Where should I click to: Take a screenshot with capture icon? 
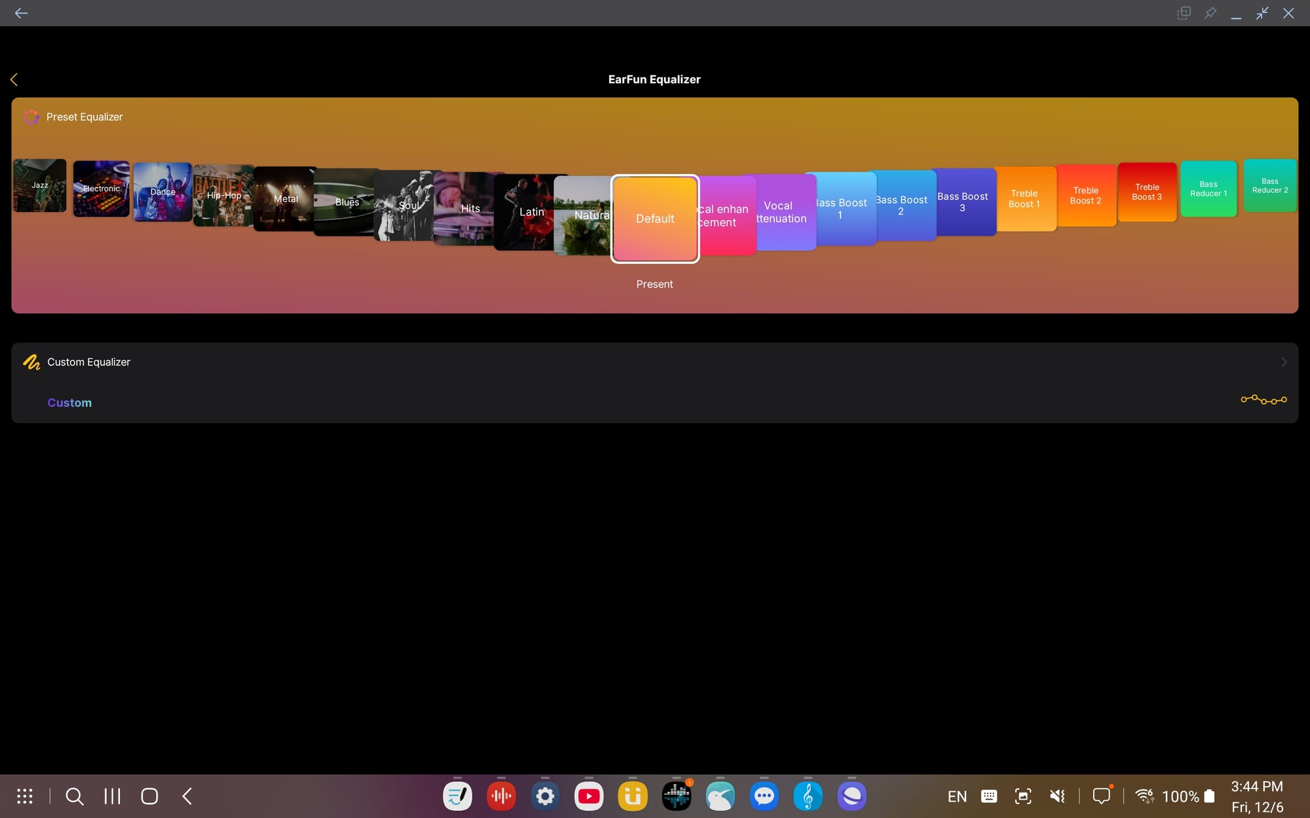tap(1023, 796)
